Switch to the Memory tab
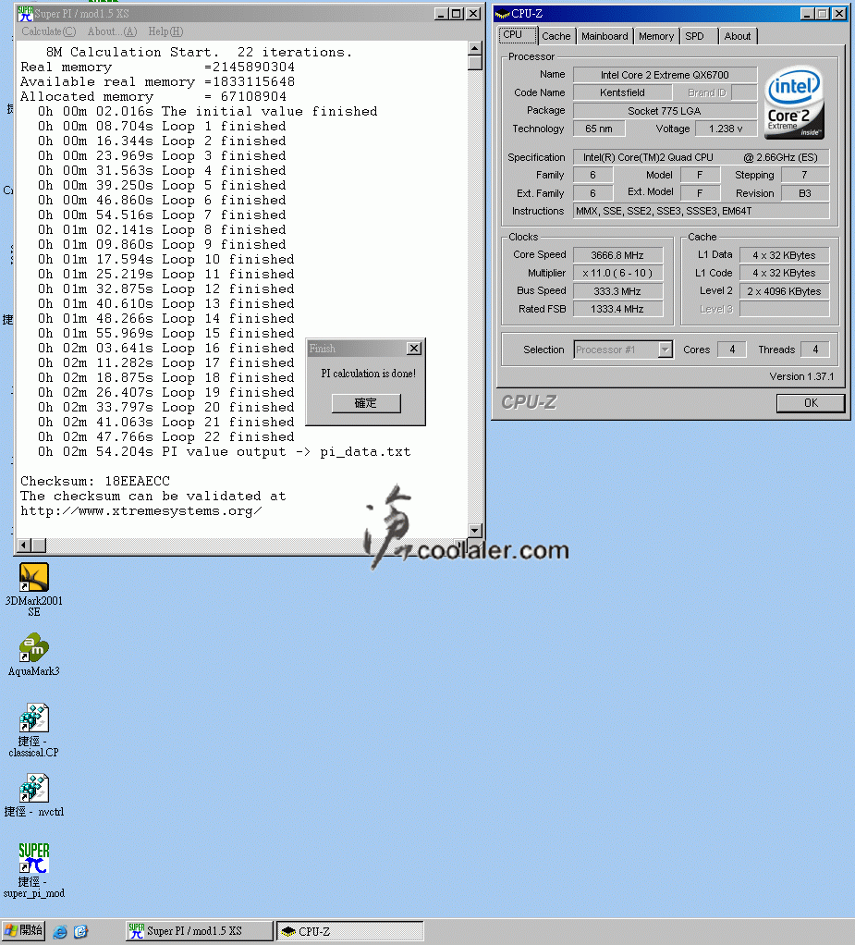Screen dimensions: 855x945 point(656,36)
